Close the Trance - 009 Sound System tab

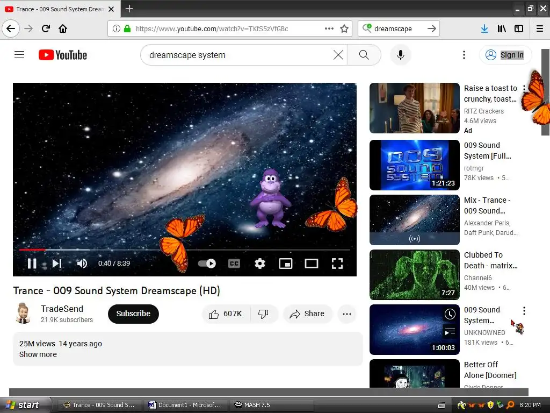point(111,9)
